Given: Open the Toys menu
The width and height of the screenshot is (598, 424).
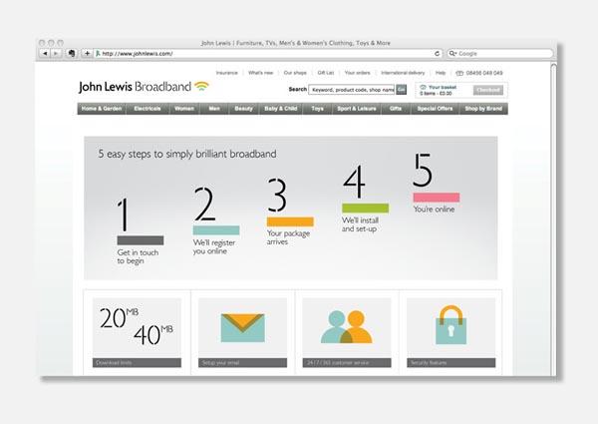Looking at the screenshot, I should point(317,109).
